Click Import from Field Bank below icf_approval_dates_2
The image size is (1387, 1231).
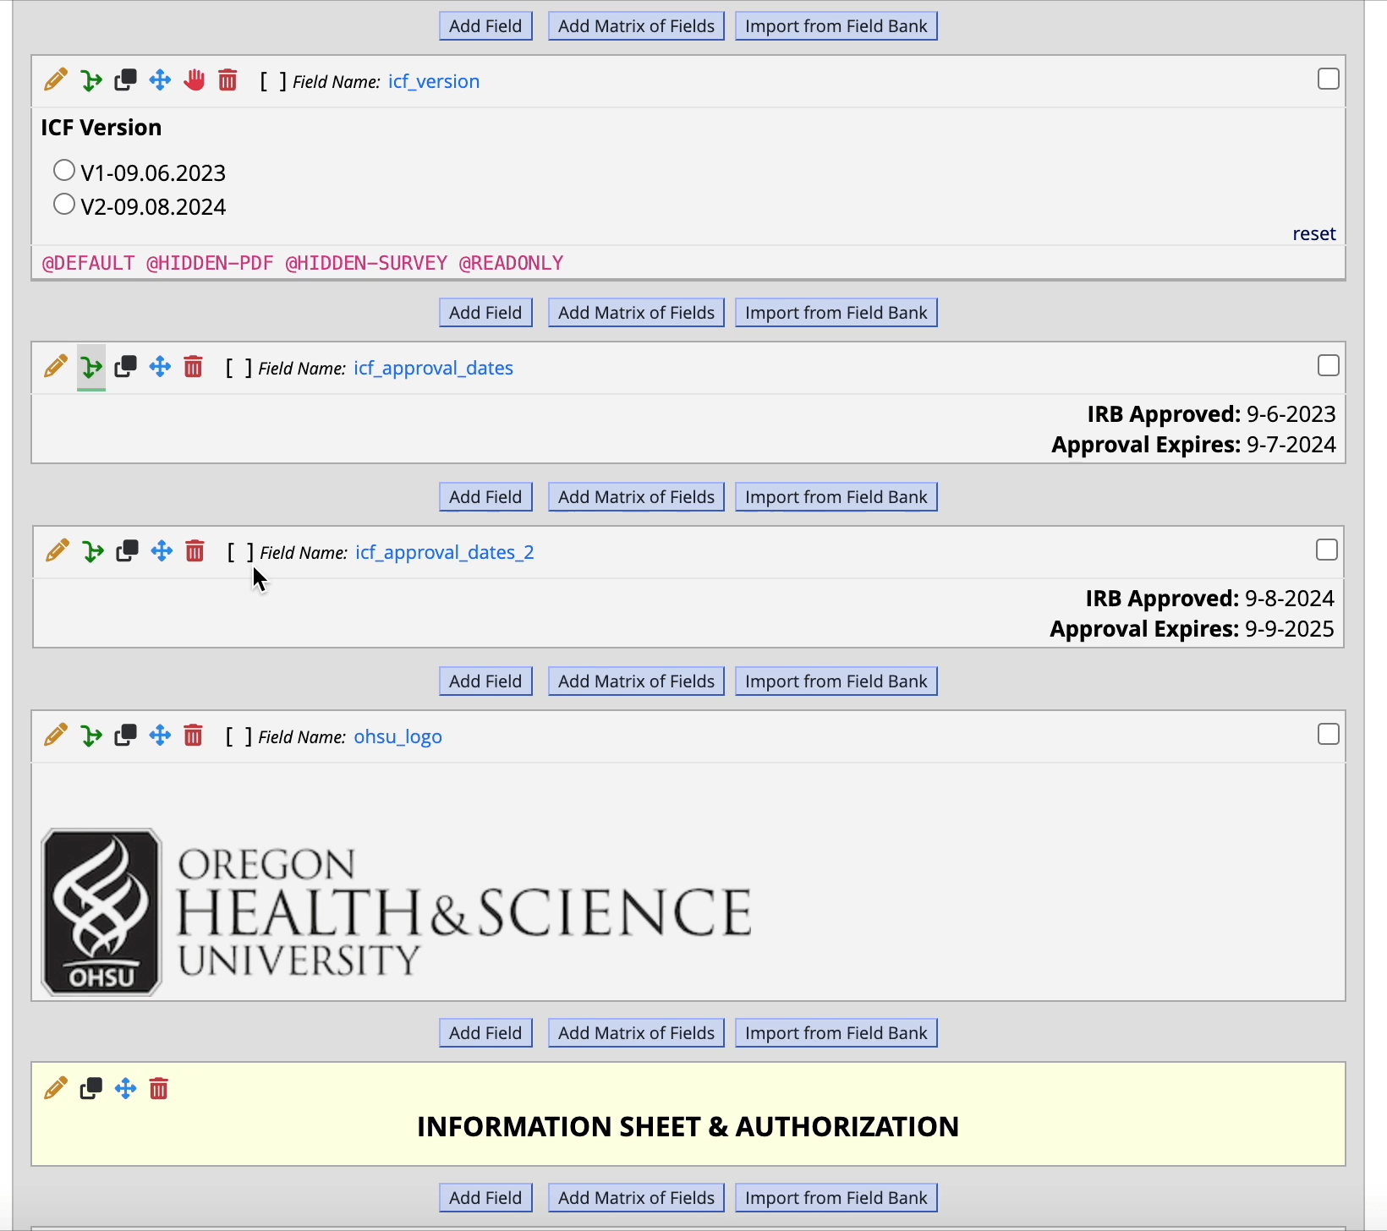click(836, 681)
